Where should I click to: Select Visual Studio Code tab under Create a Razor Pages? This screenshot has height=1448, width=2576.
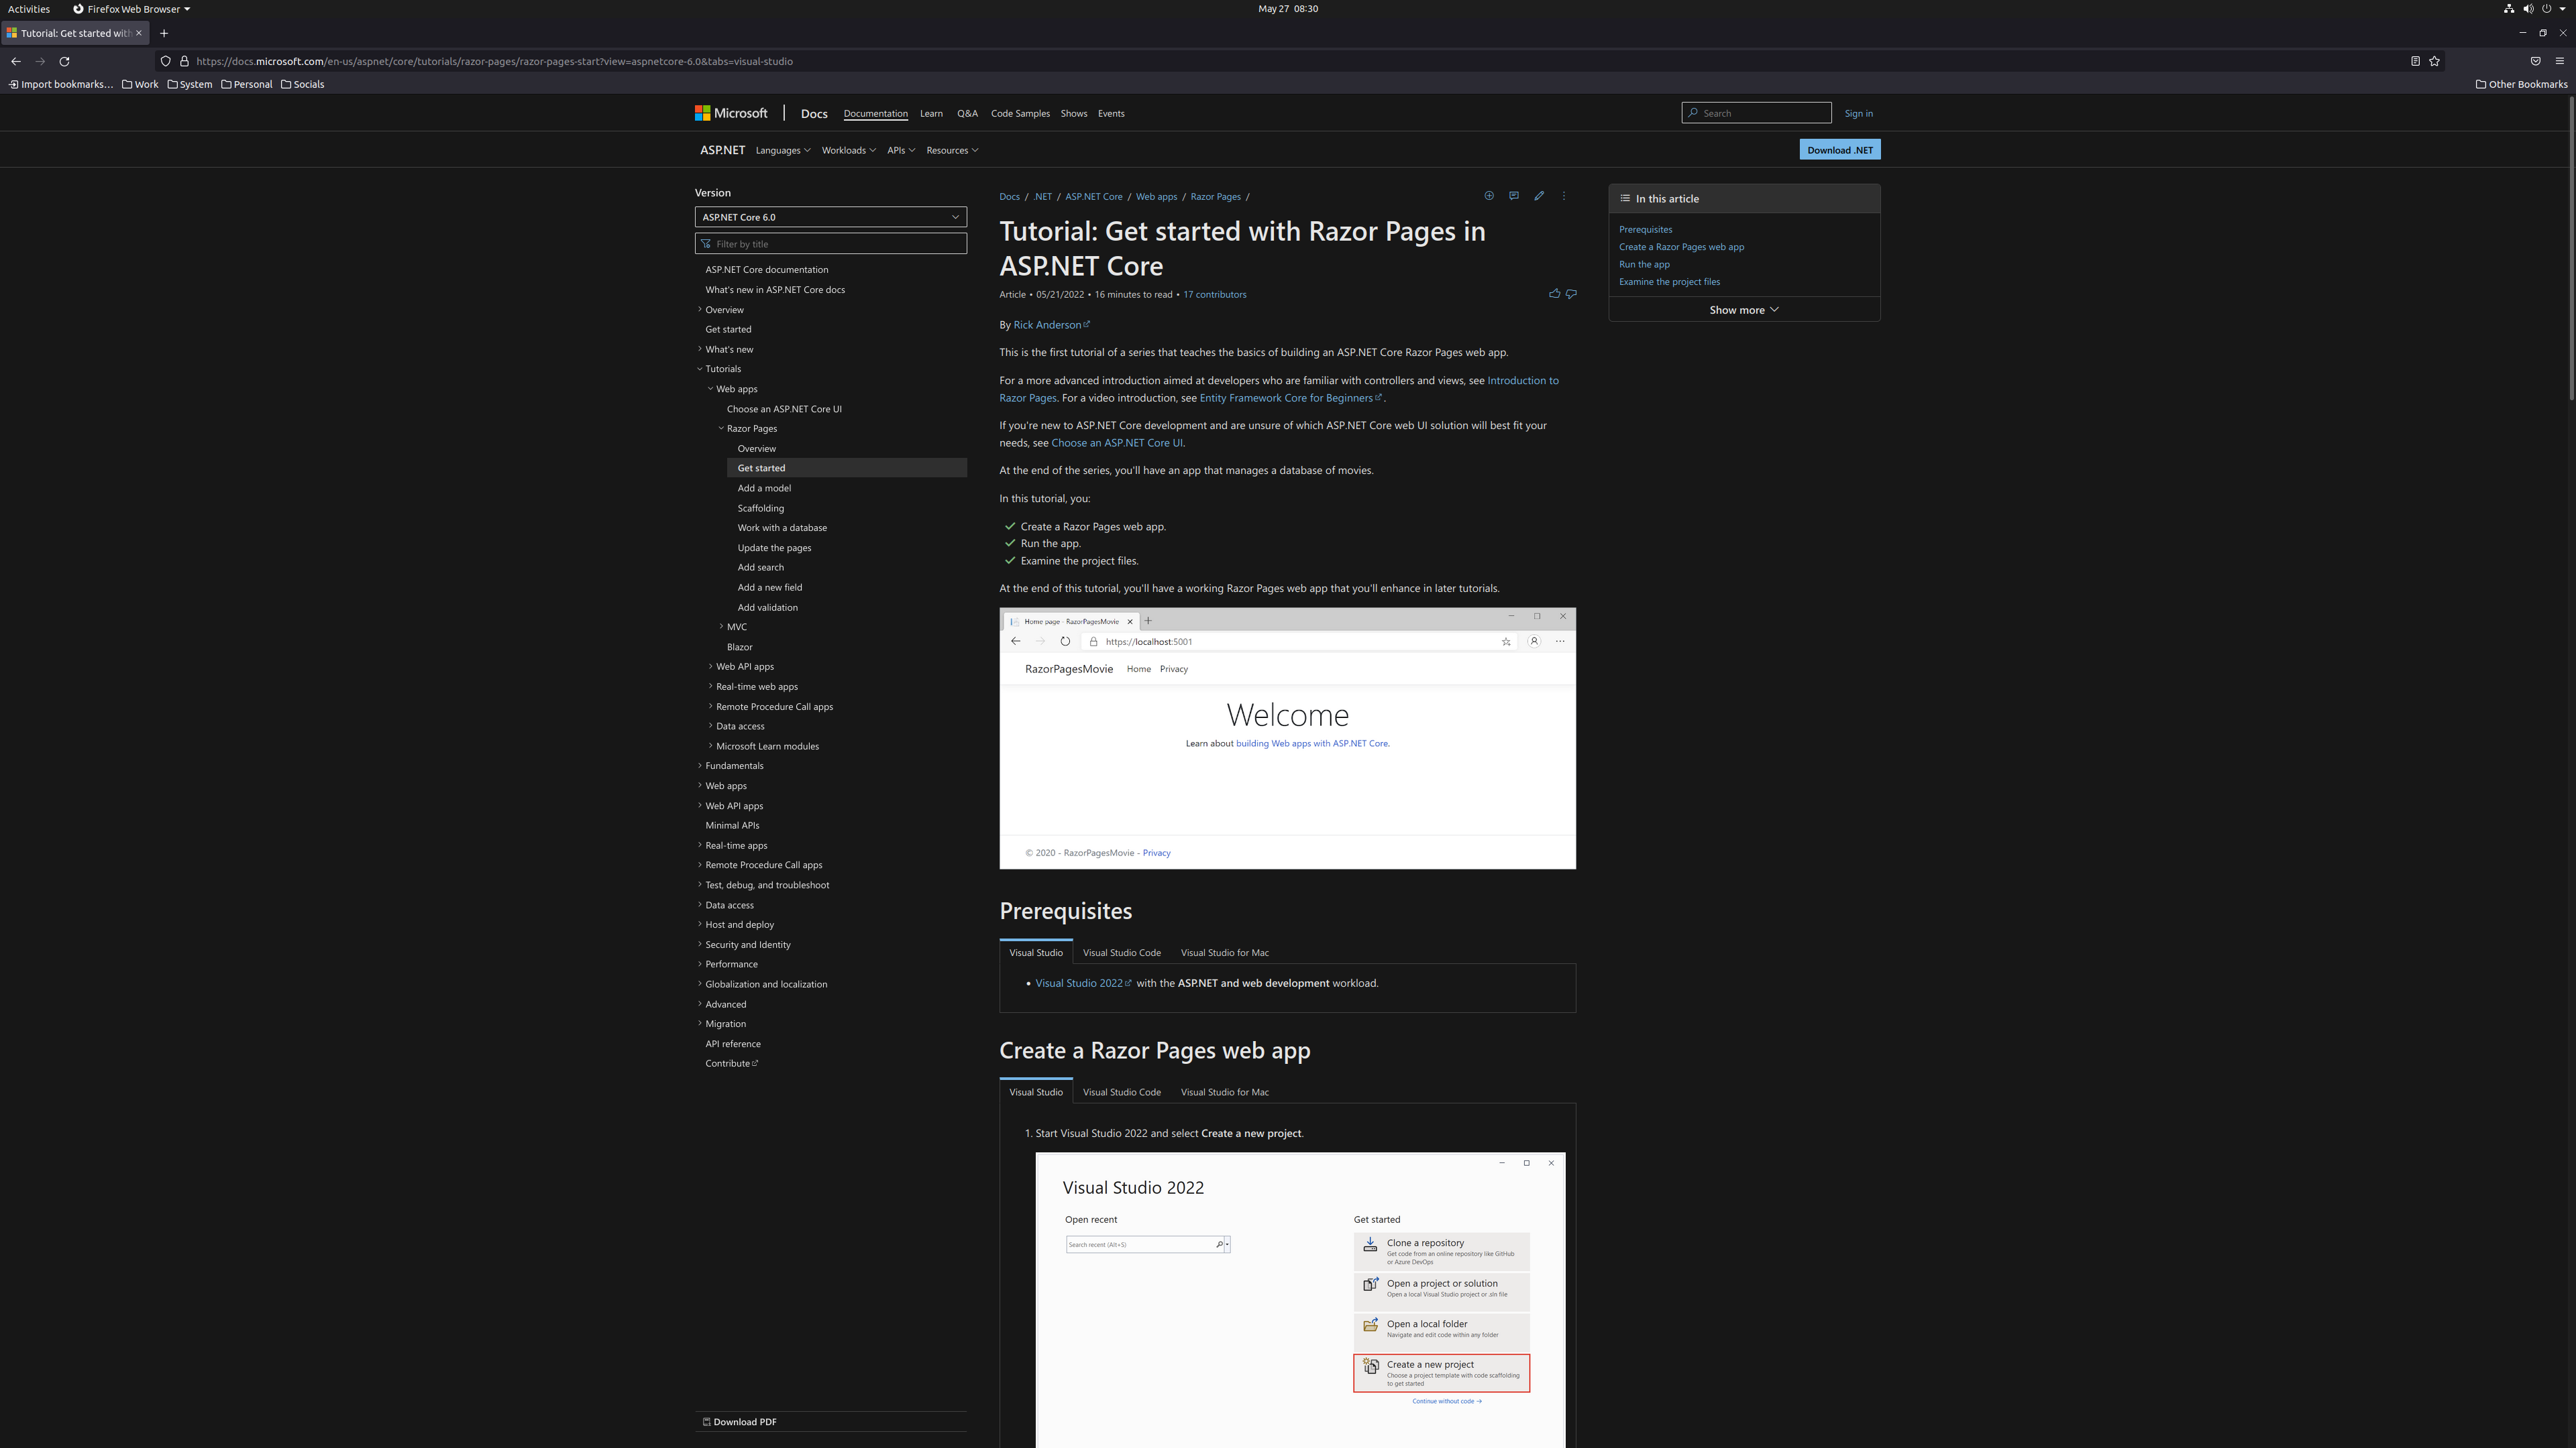pyautogui.click(x=1121, y=1092)
